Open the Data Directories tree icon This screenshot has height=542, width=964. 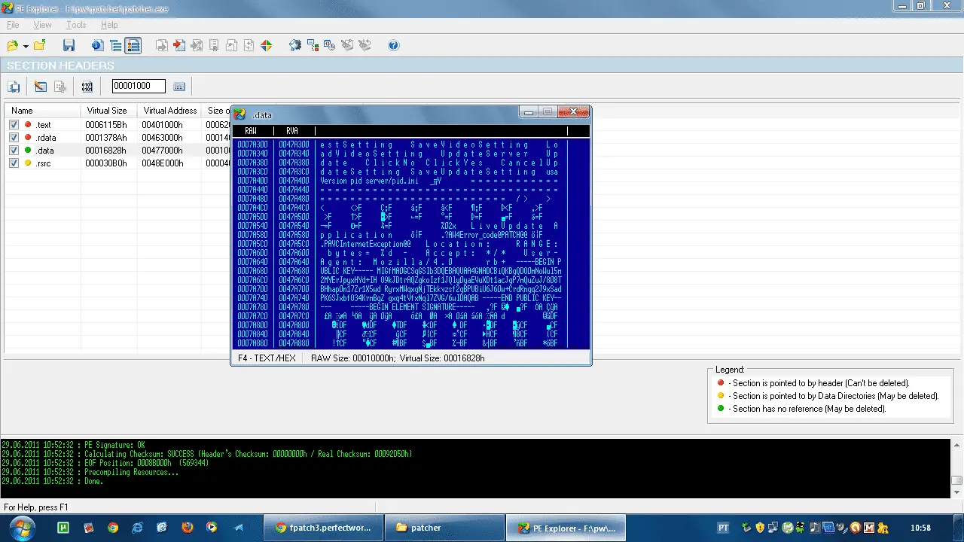(x=115, y=46)
